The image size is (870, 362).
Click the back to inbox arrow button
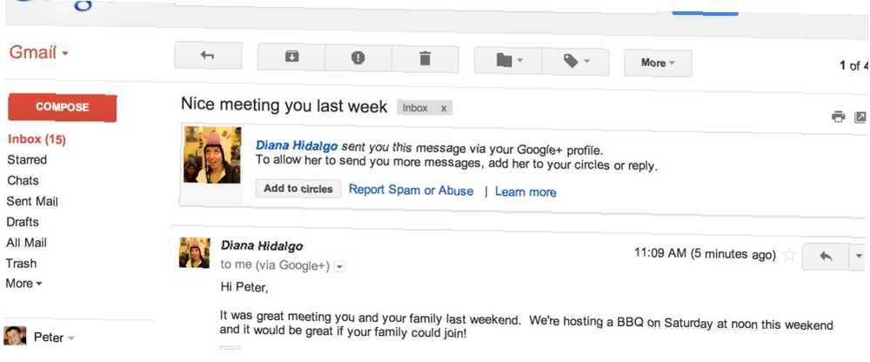[208, 56]
